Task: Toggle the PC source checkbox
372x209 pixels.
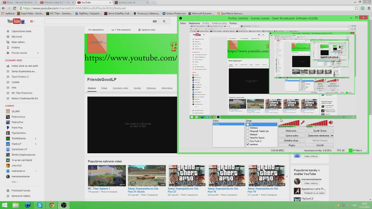Action: 248,125
